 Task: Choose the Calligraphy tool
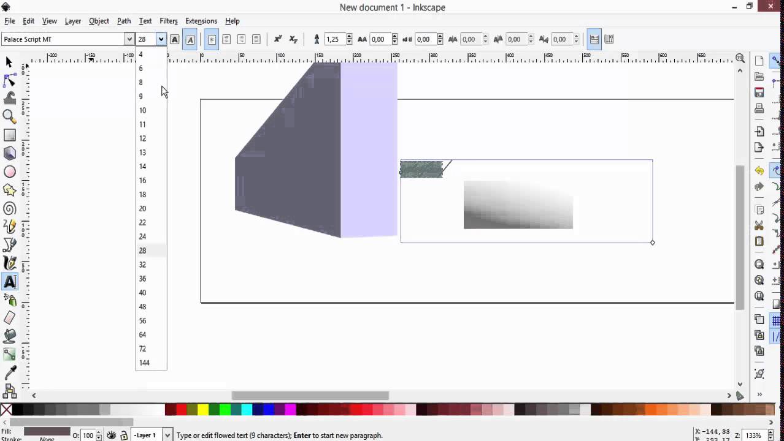coord(9,264)
